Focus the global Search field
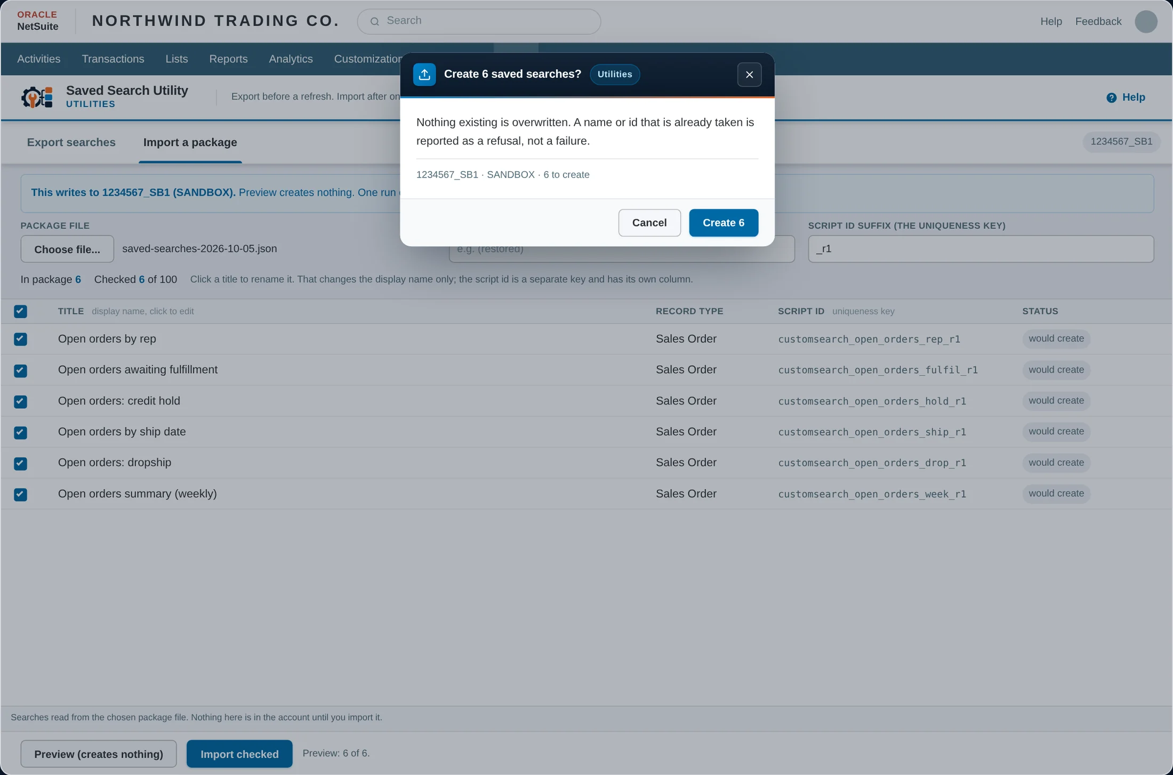1173x775 pixels. click(479, 21)
